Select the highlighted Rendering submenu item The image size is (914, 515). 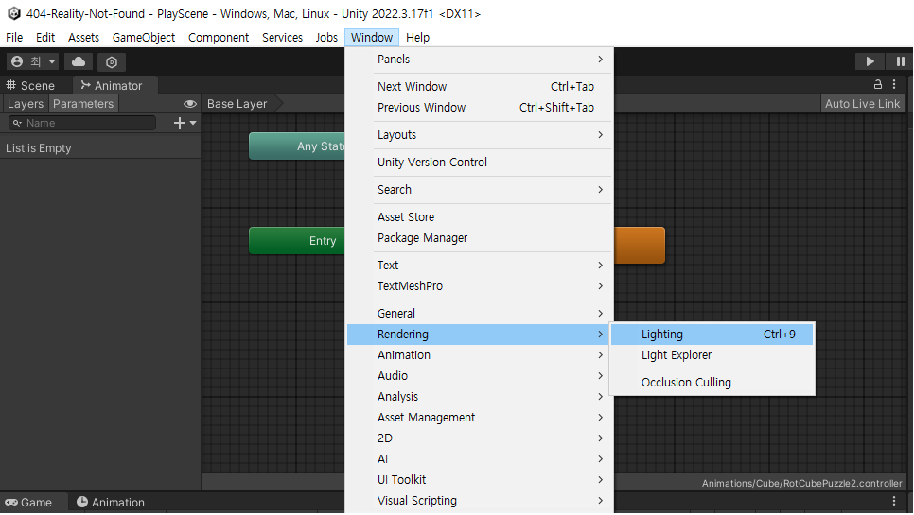click(478, 335)
